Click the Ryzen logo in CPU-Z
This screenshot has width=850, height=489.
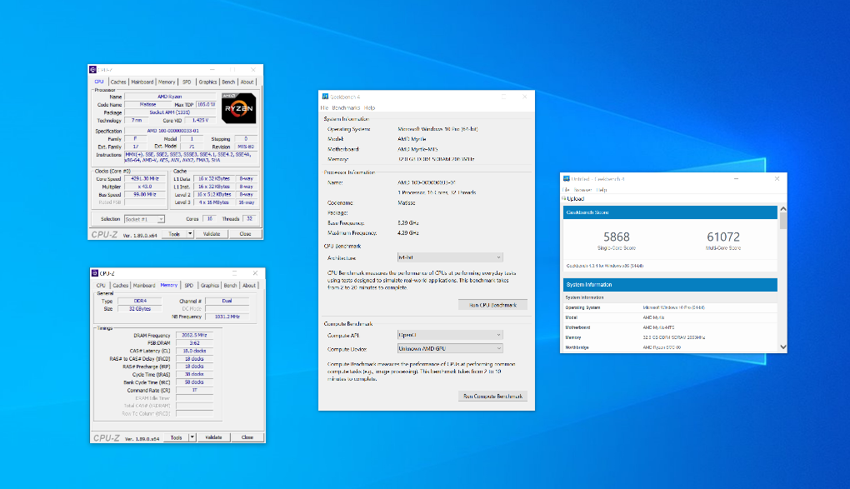[238, 108]
